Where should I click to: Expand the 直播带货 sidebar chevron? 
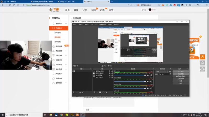tap(66, 83)
